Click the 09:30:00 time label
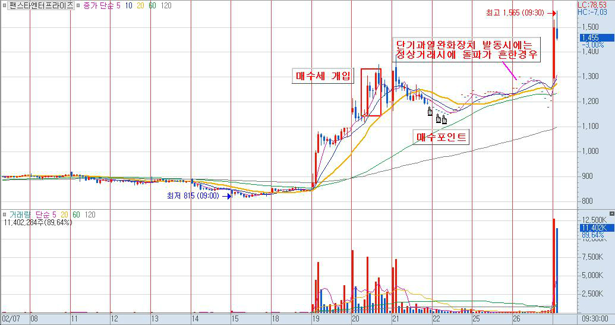Image resolution: width=615 pixels, height=325 pixels. (x=595, y=319)
